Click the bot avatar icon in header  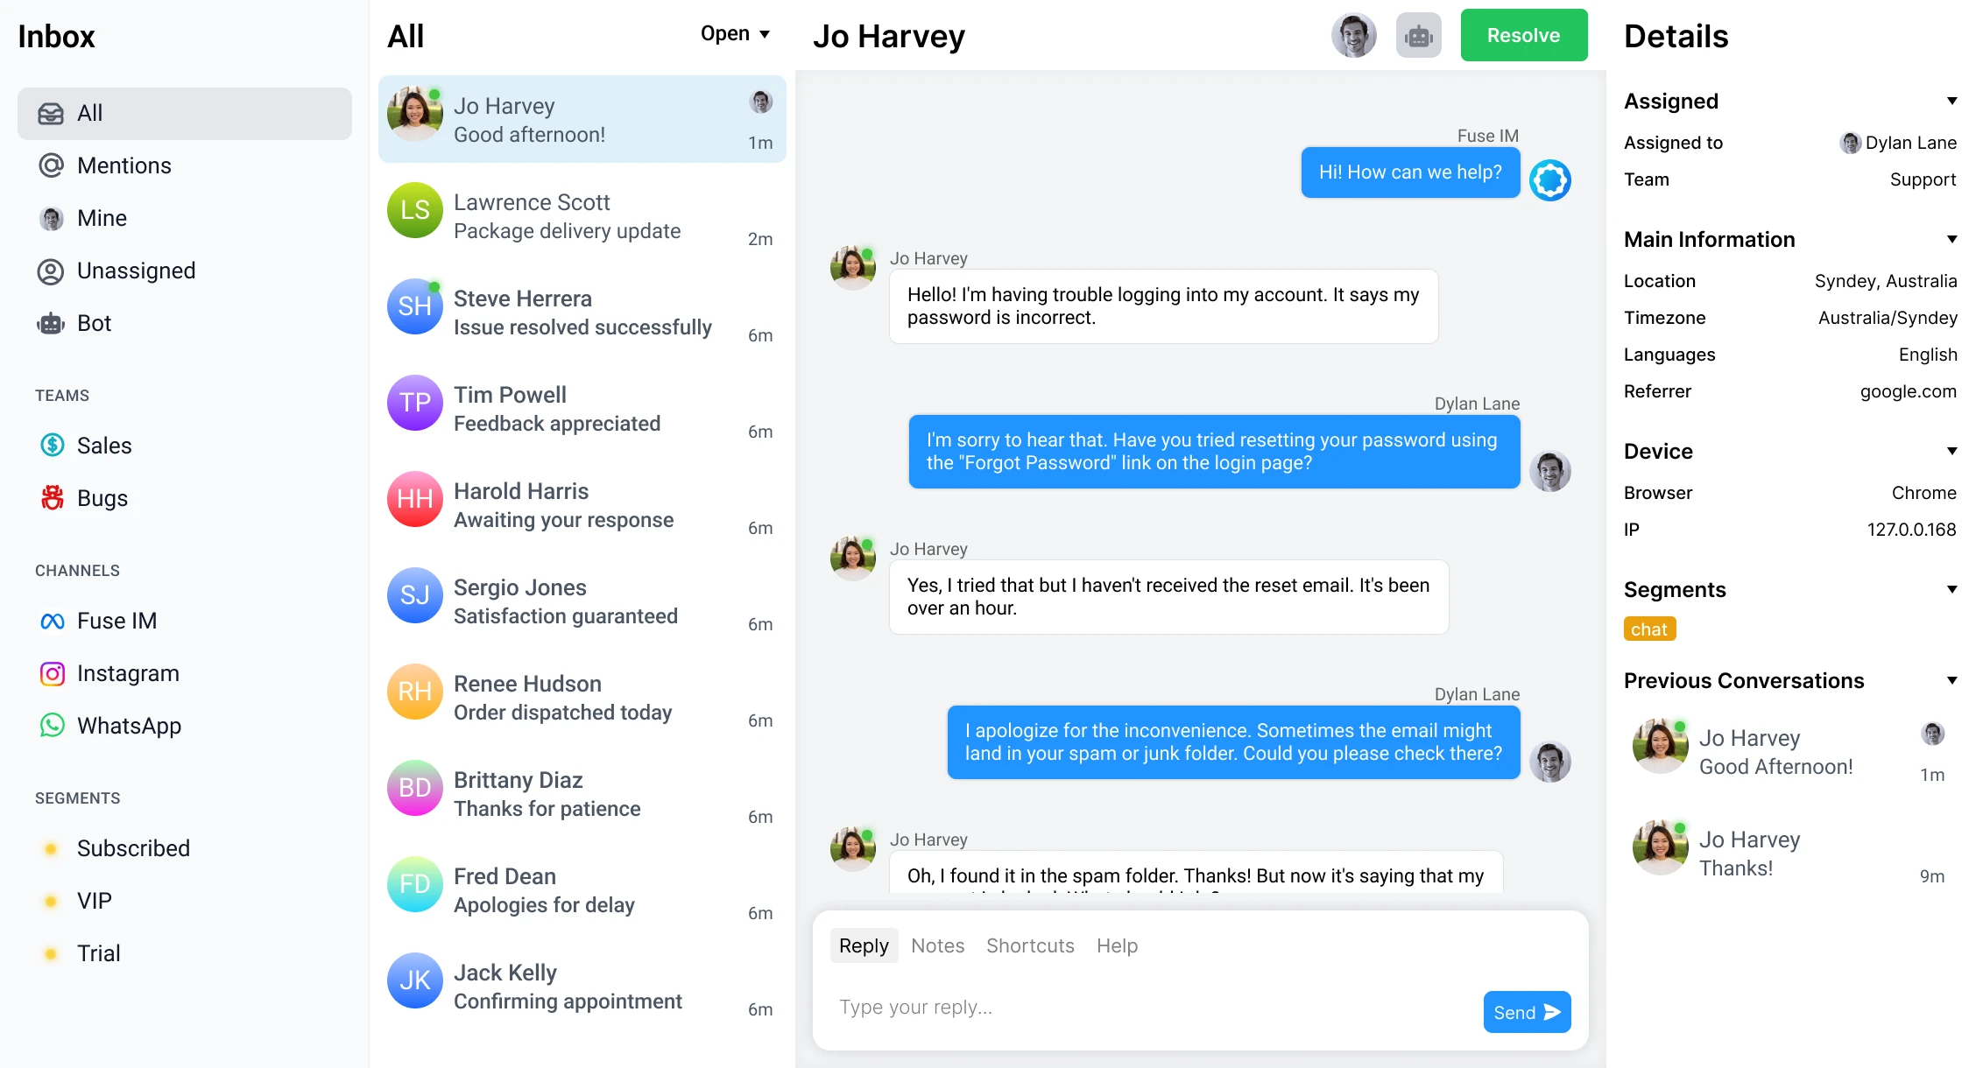[1420, 36]
